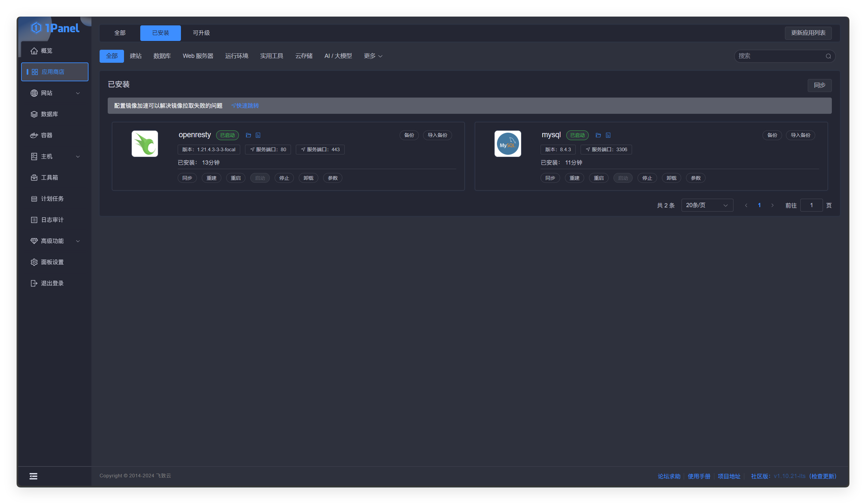
Task: Click openresty 重建 button
Action: pyautogui.click(x=211, y=178)
